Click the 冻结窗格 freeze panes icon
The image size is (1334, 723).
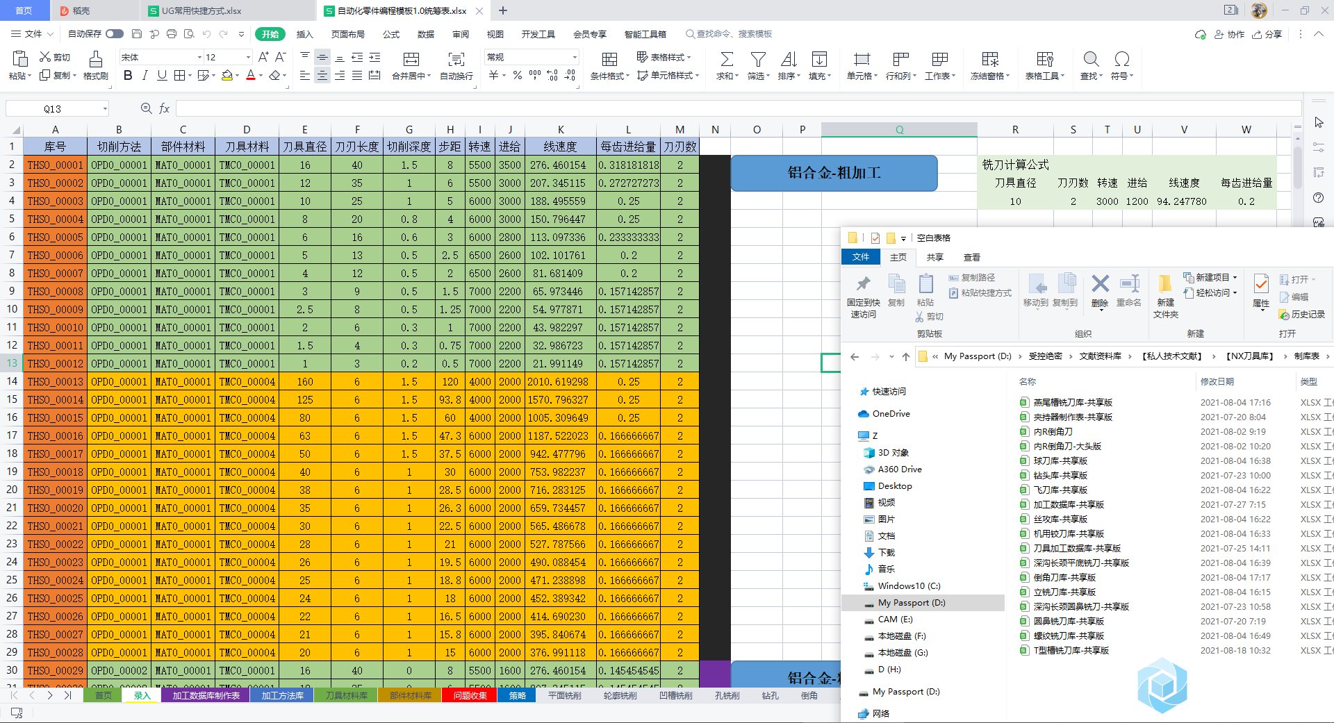pyautogui.click(x=990, y=59)
